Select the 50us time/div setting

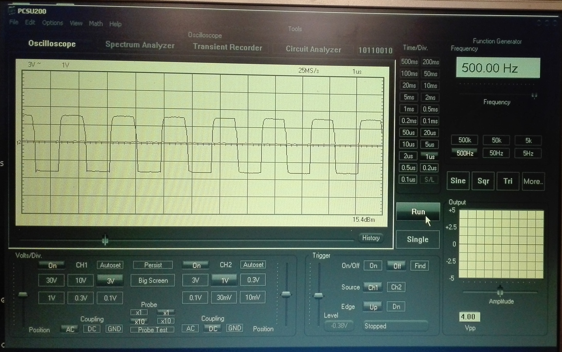408,133
